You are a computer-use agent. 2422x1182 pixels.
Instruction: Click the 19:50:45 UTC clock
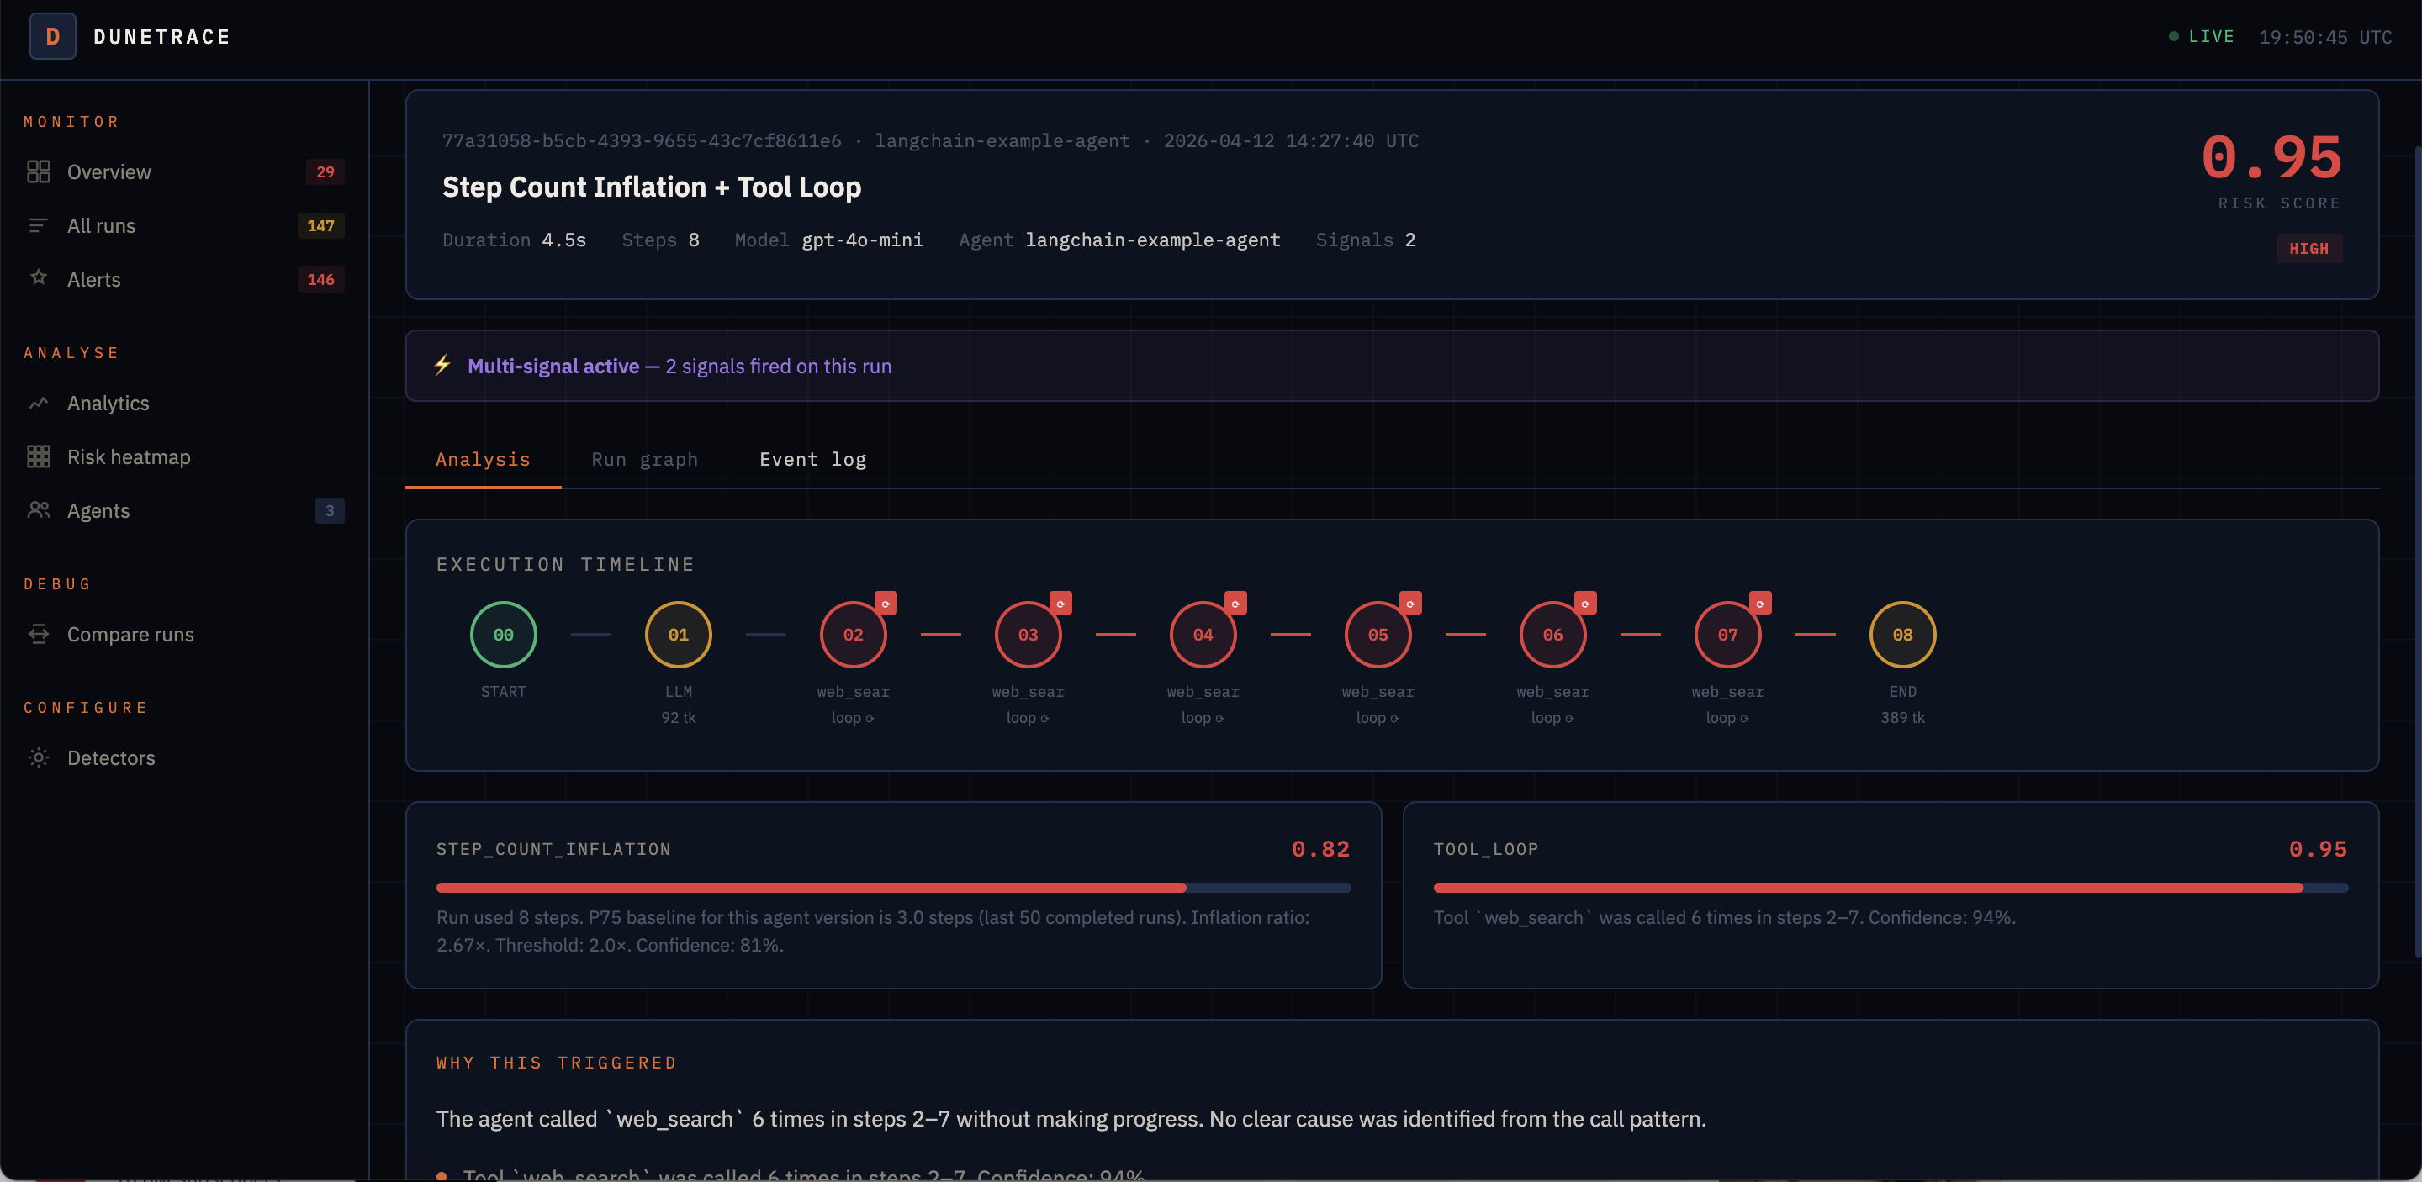(x=2325, y=37)
